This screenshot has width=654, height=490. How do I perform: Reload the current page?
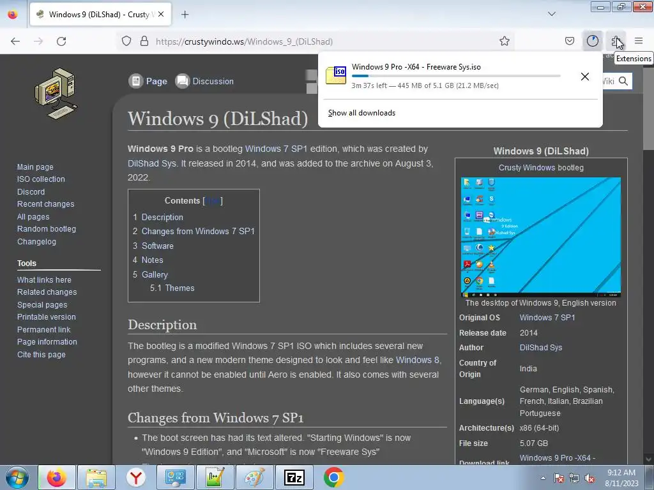(x=61, y=41)
